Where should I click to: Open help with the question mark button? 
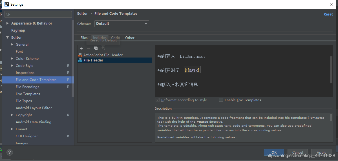tap(10, 152)
